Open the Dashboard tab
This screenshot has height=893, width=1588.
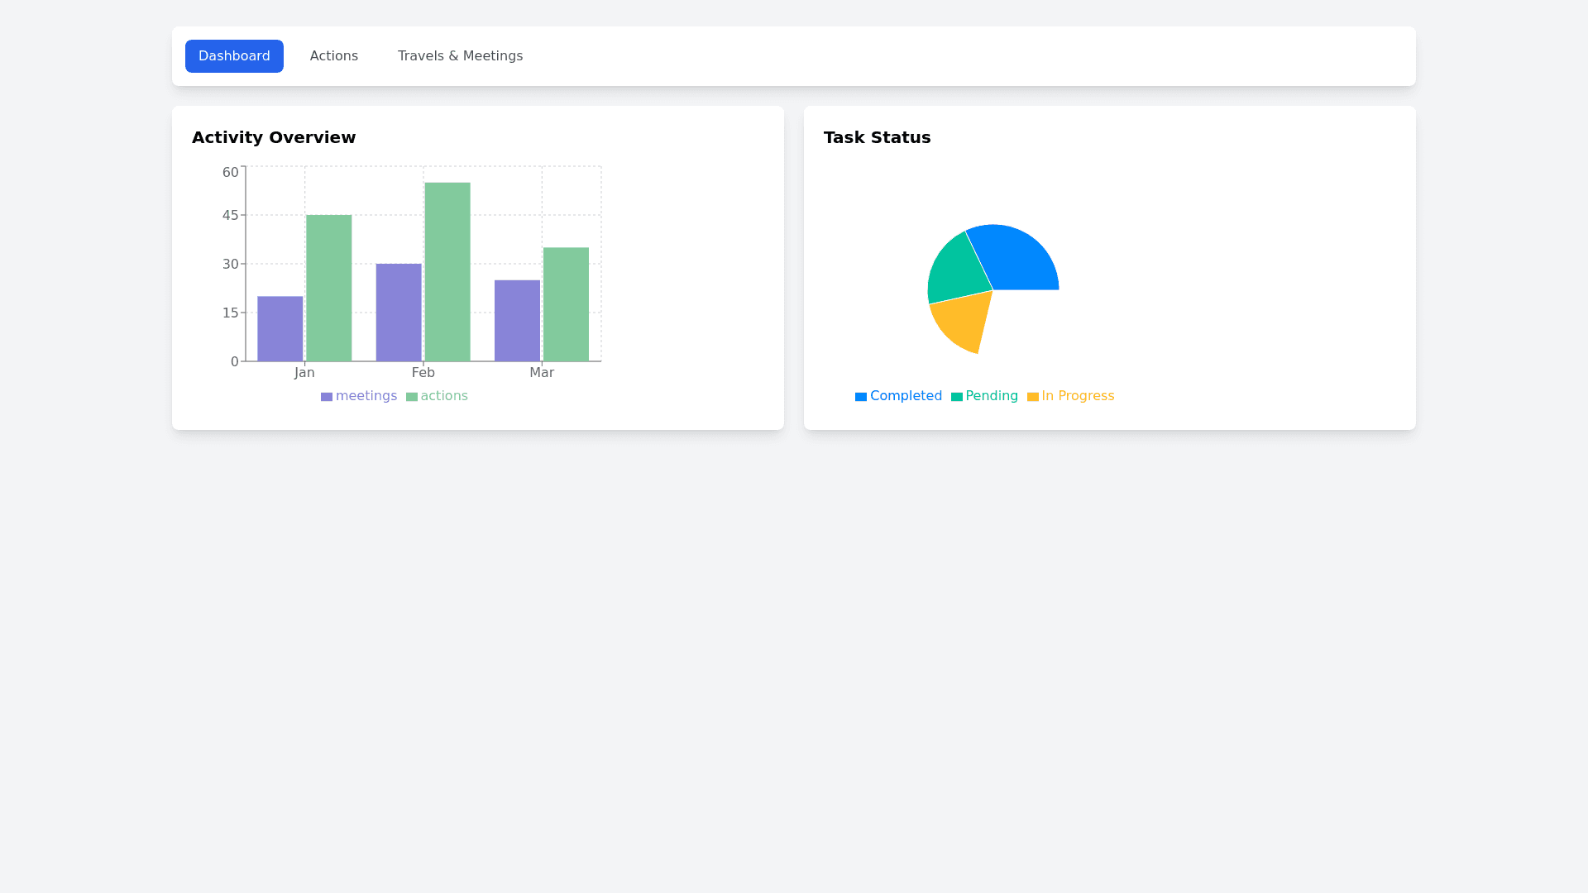point(234,56)
